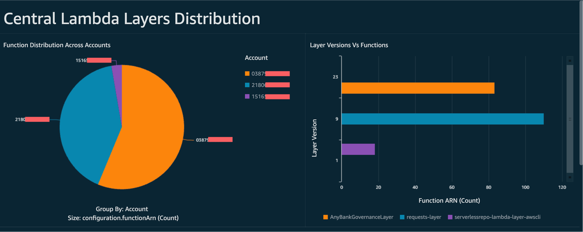Click the orange AnyBankGovernanceLayer bar
Screen dimensions: 583x232
click(x=417, y=88)
